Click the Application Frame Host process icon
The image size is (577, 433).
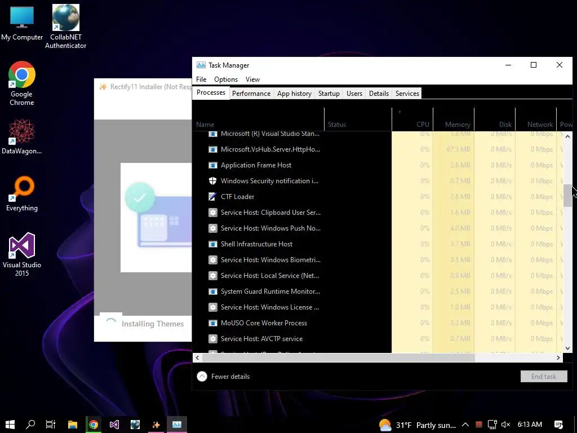[212, 165]
